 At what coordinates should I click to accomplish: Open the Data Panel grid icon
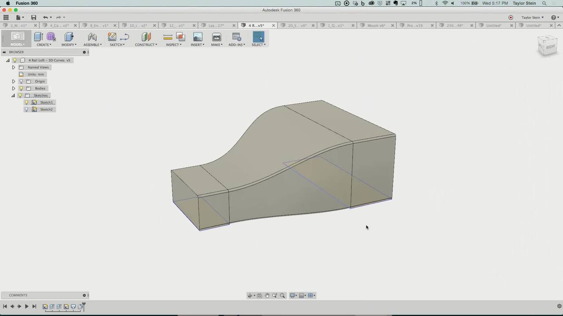[x=6, y=18]
